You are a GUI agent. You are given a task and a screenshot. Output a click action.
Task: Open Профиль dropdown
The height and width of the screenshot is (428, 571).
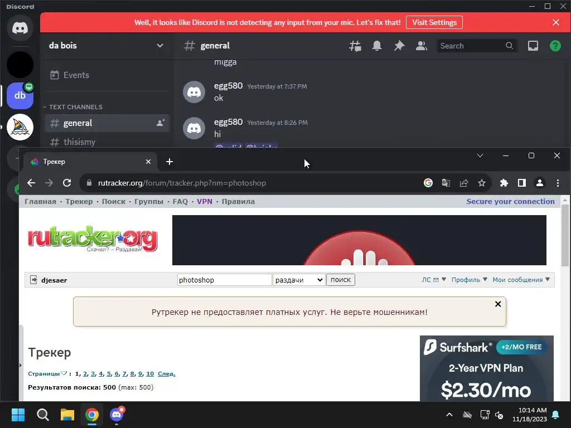(x=470, y=280)
